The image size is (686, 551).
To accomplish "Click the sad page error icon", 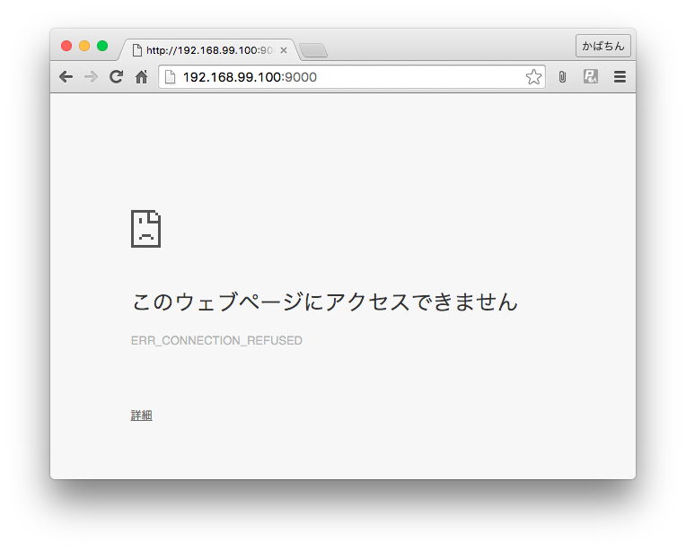I will pyautogui.click(x=146, y=229).
